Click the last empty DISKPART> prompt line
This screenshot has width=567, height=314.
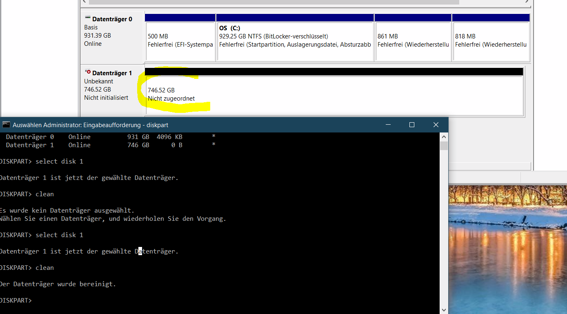pyautogui.click(x=16, y=300)
